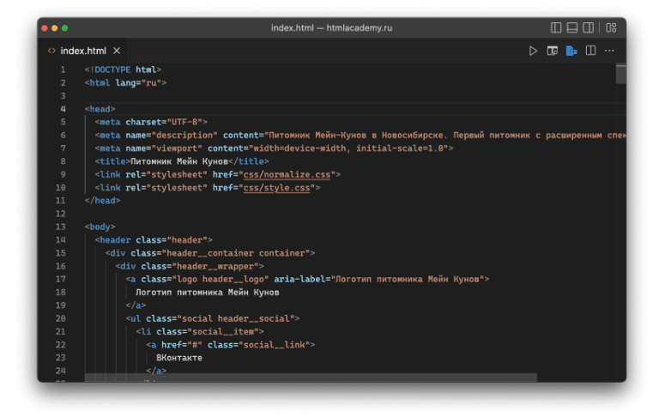Place cursor on html lang="ru" tag
This screenshot has width=665, height=417.
125,82
